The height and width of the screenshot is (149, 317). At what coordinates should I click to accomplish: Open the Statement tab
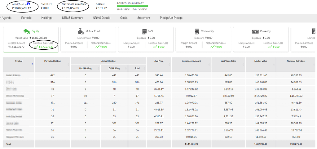(x=143, y=18)
